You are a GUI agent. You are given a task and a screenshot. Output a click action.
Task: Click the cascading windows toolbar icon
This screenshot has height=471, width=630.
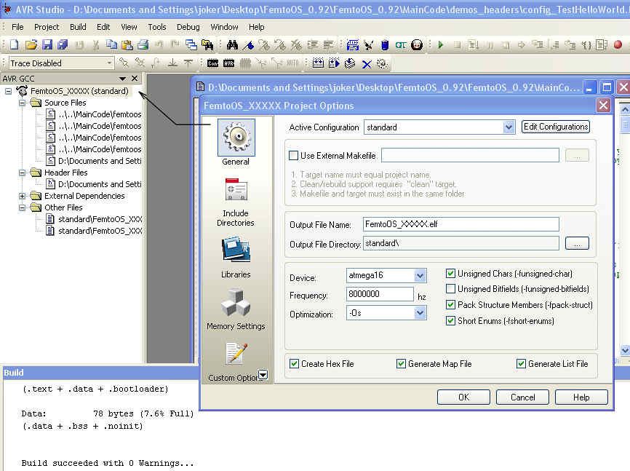[191, 44]
